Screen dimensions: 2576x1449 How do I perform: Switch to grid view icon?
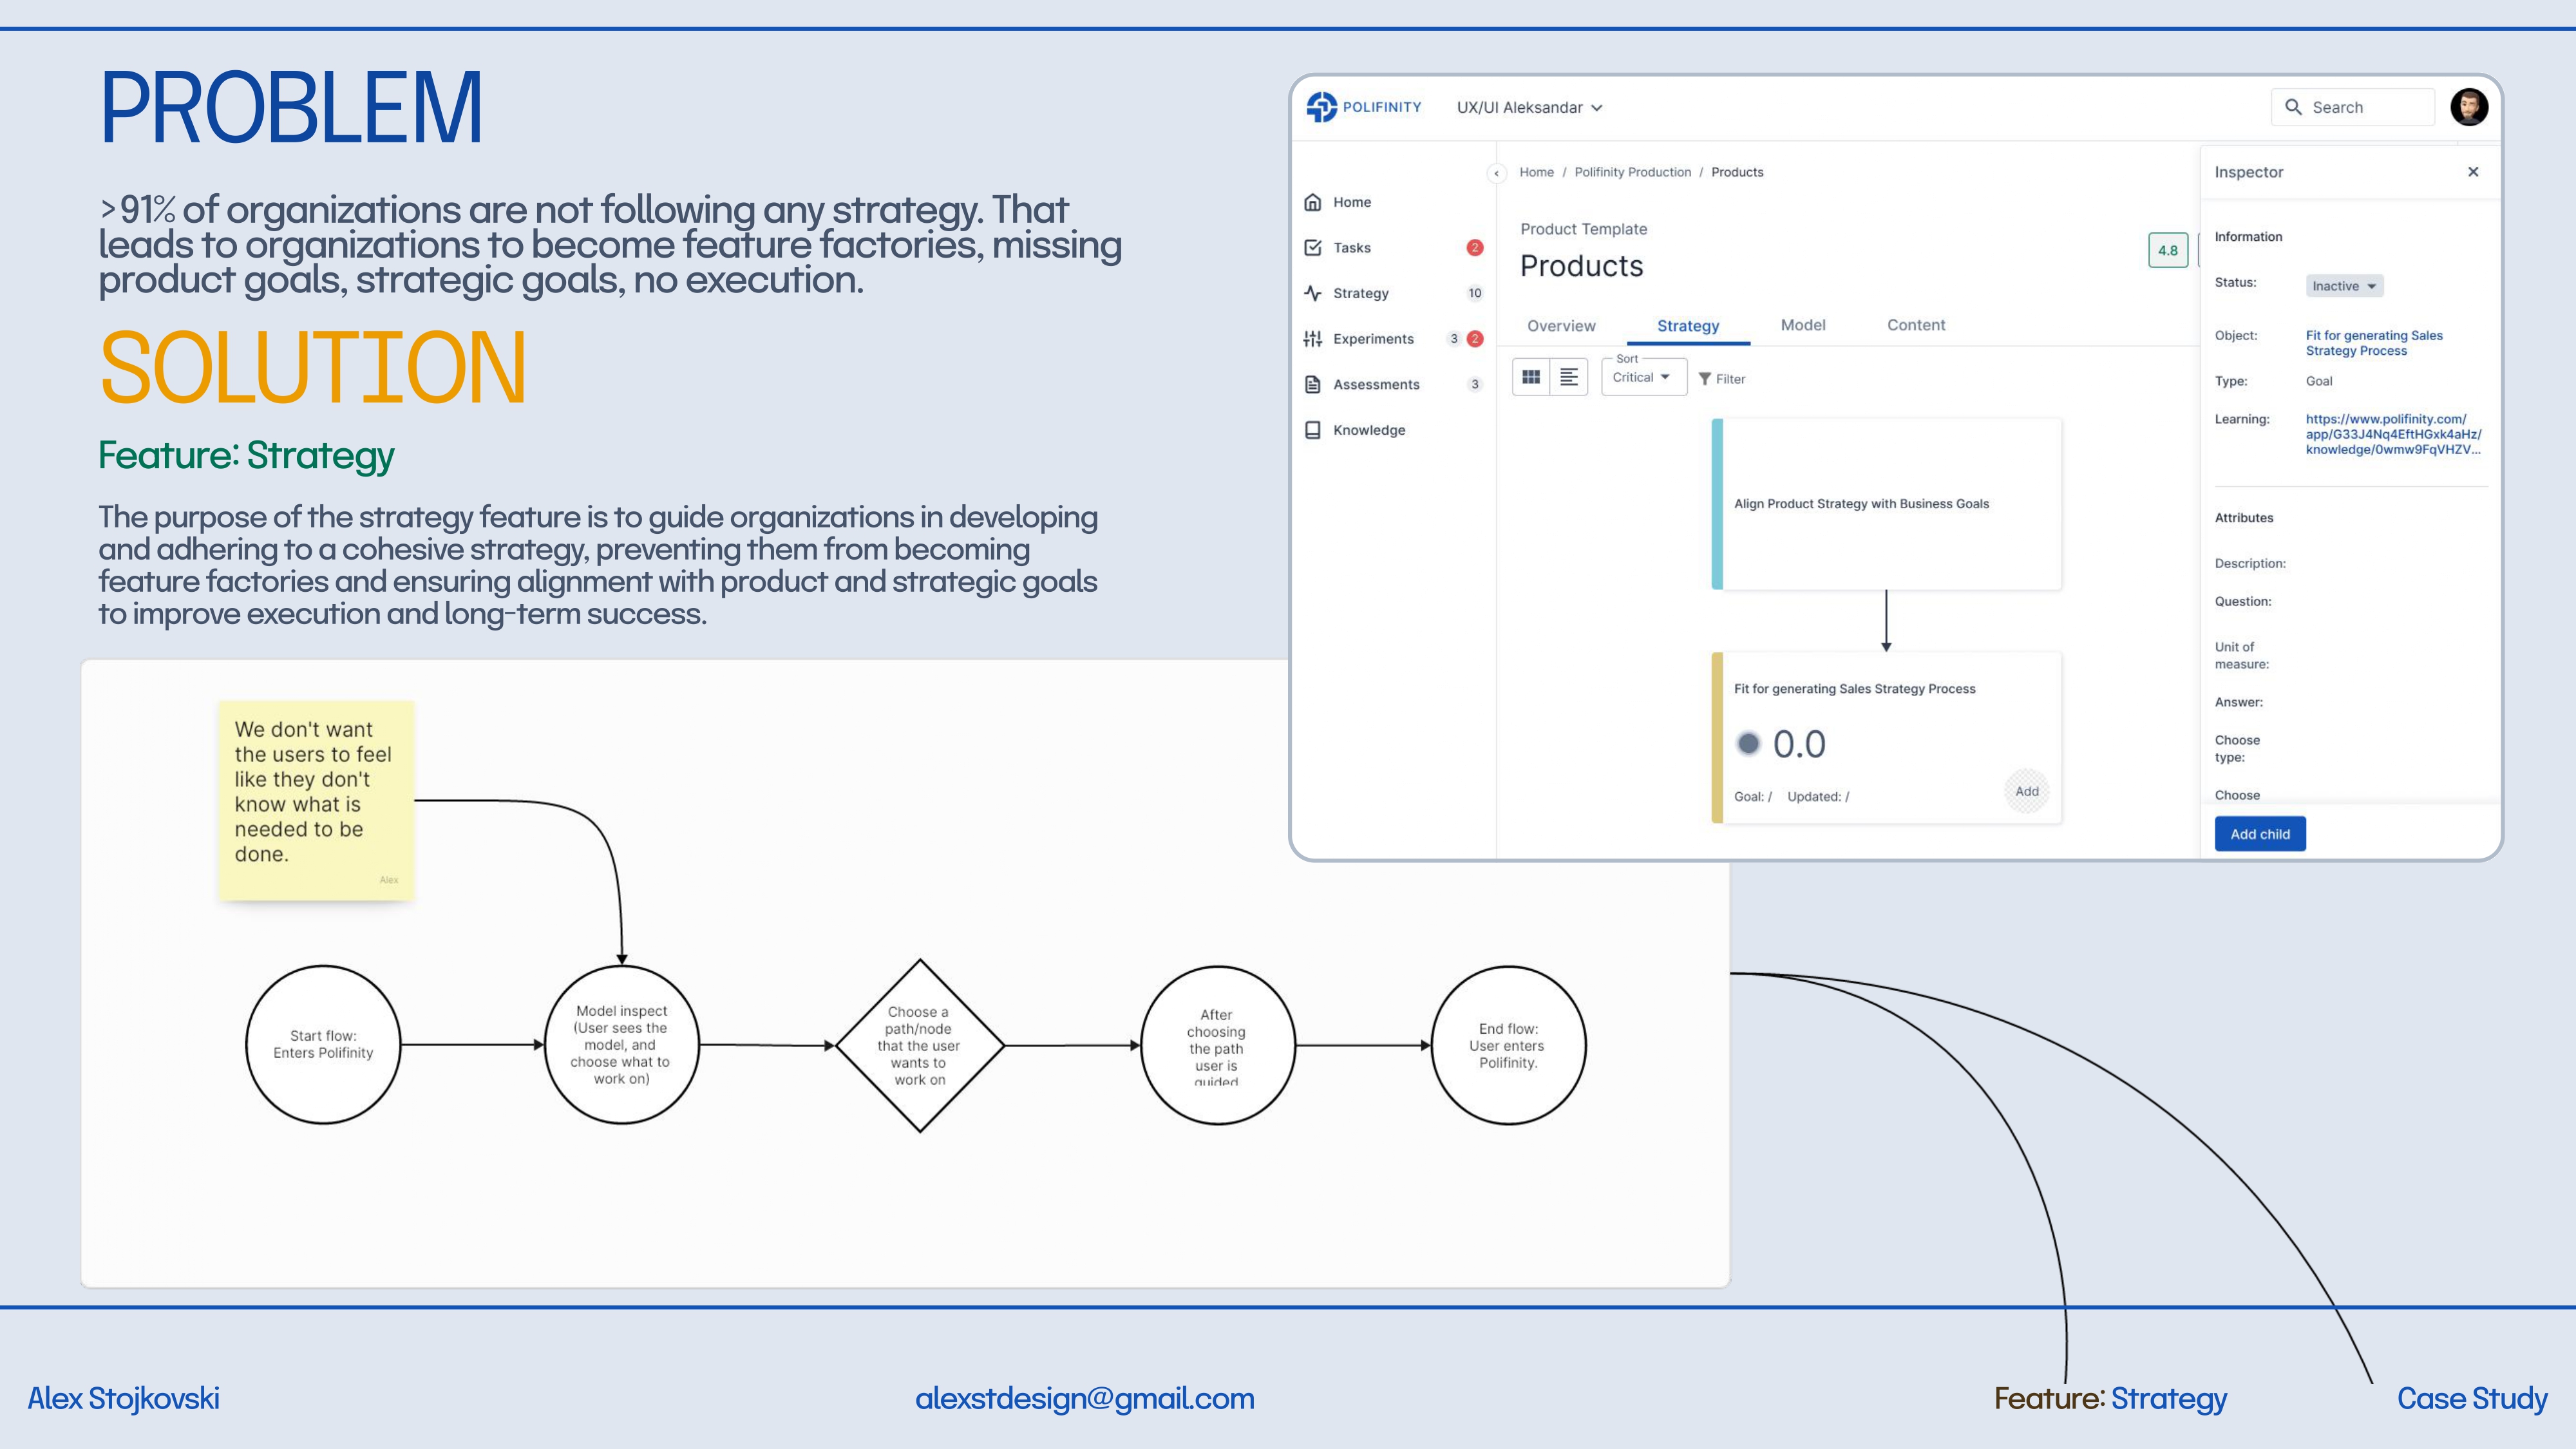(x=1531, y=377)
